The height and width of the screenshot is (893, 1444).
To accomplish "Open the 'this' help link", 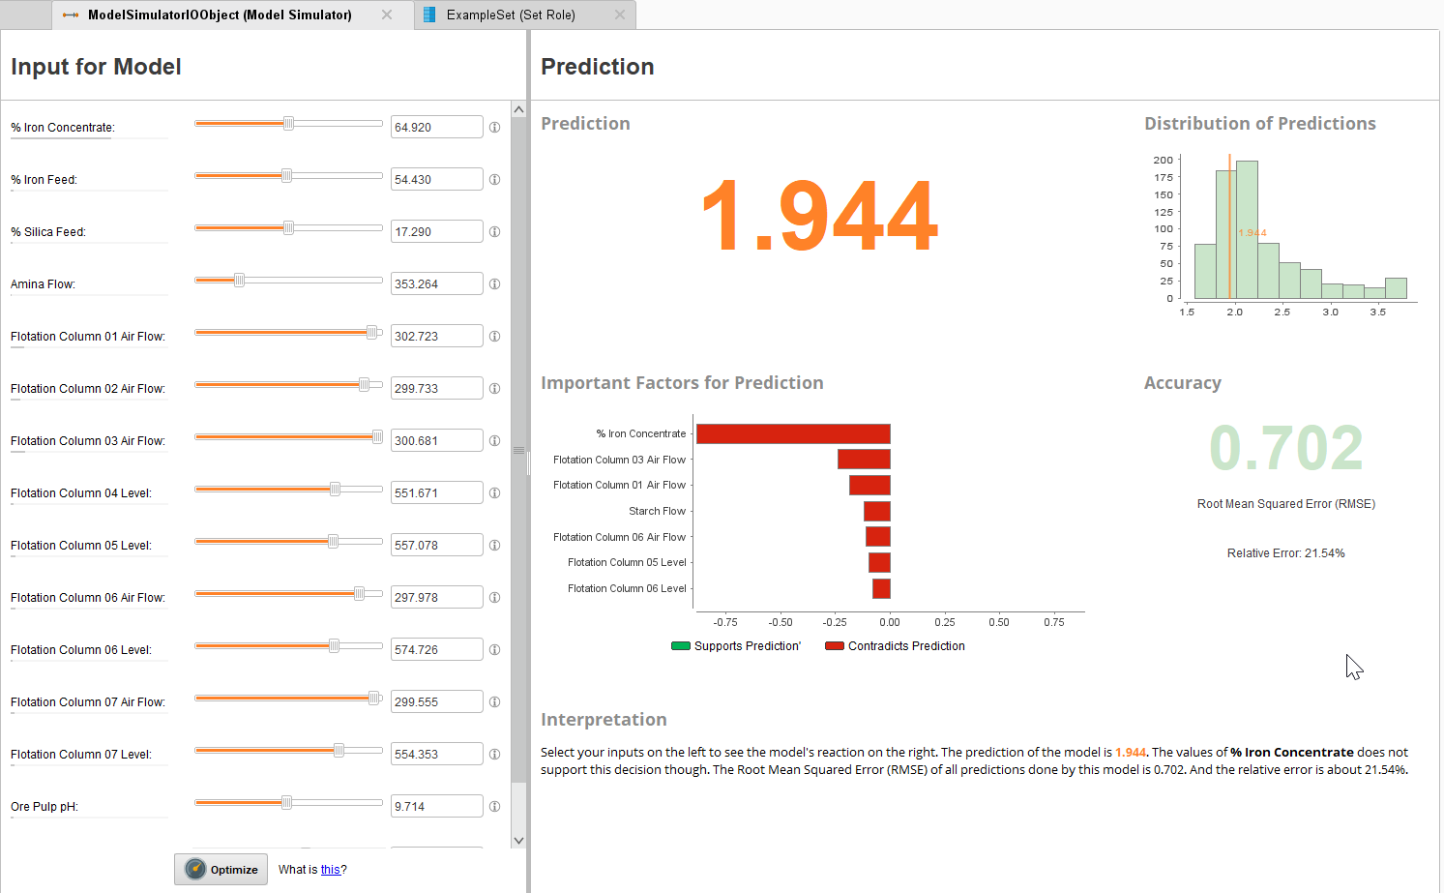I will (x=330, y=870).
